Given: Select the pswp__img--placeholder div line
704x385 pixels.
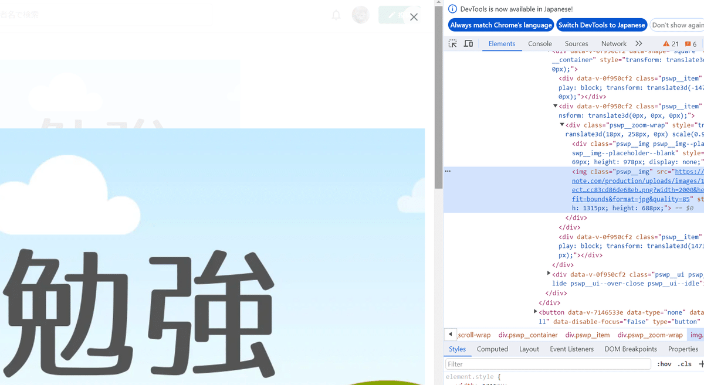Looking at the screenshot, I should [637, 152].
